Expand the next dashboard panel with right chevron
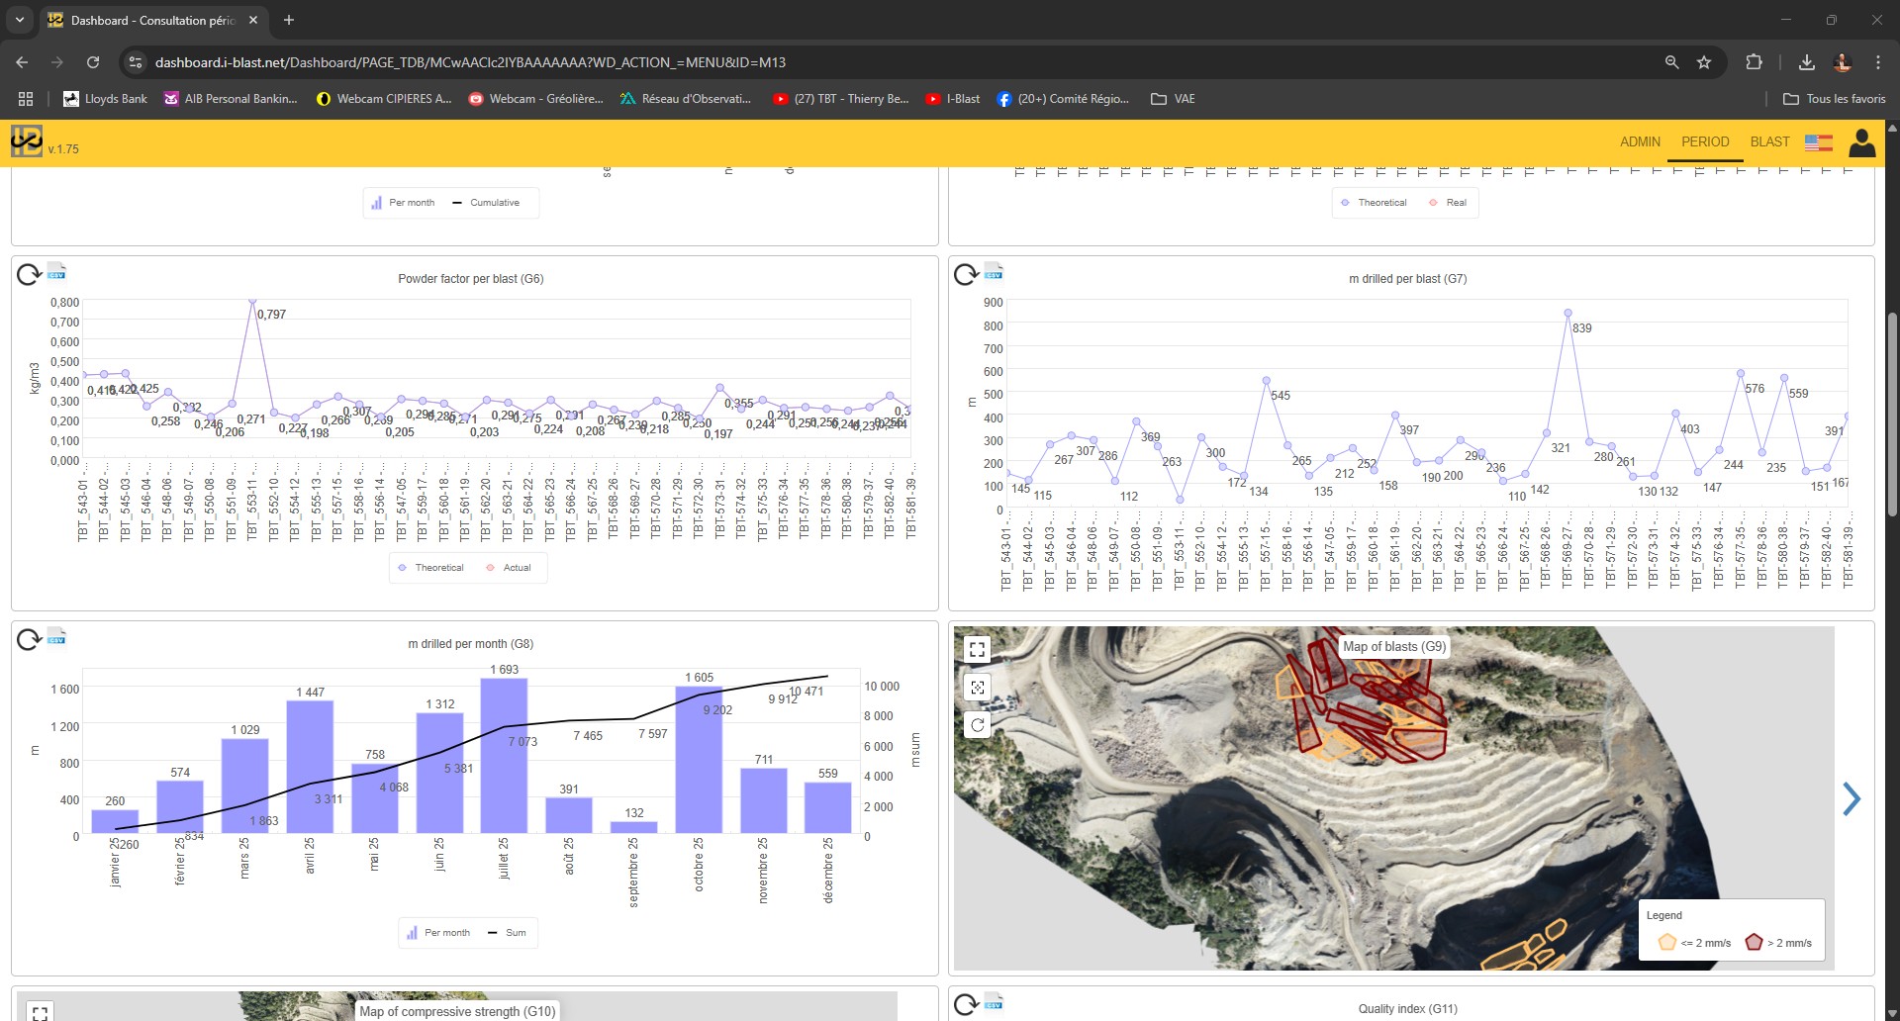Image resolution: width=1900 pixels, height=1021 pixels. pyautogui.click(x=1852, y=799)
